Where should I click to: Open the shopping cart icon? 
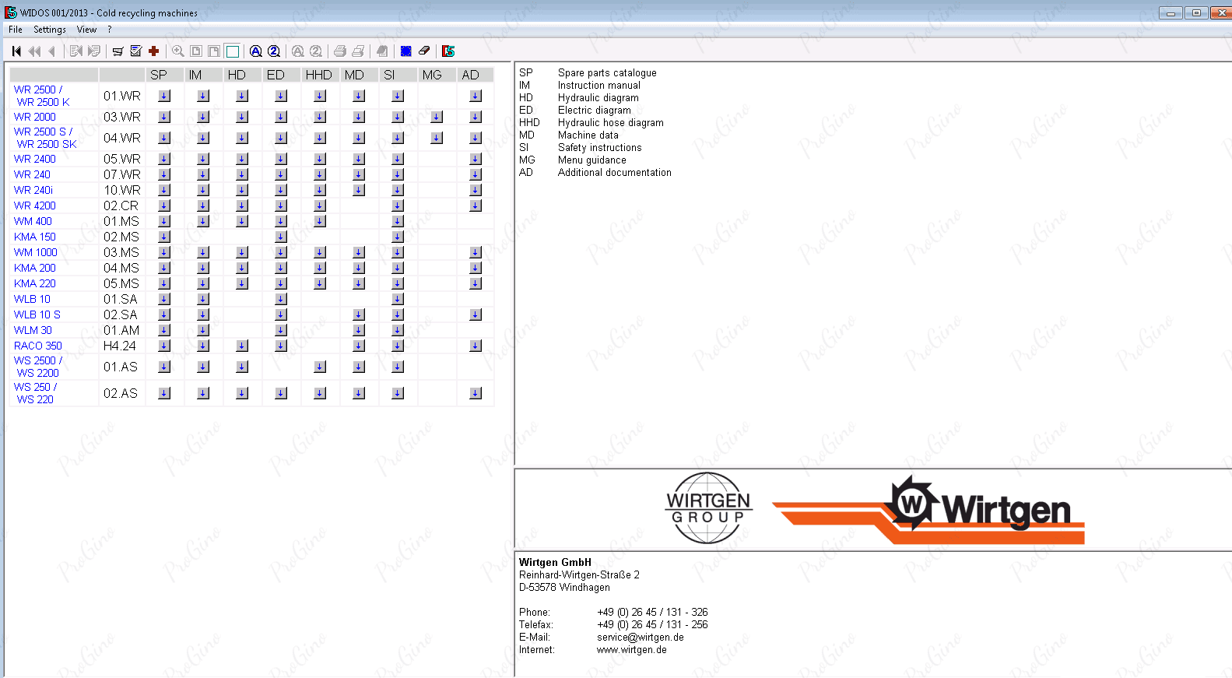coord(118,51)
